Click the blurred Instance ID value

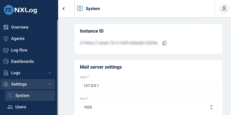click(x=119, y=43)
